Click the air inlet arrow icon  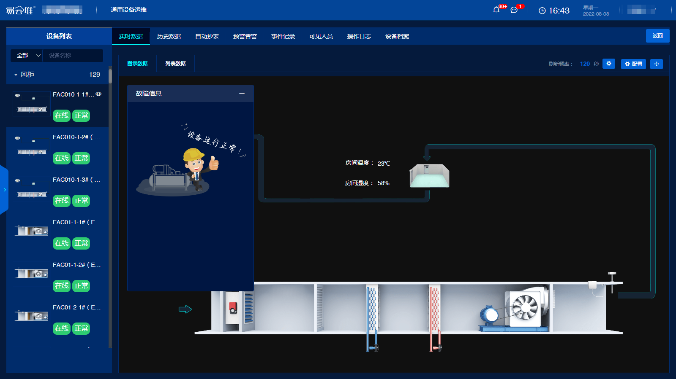(185, 309)
